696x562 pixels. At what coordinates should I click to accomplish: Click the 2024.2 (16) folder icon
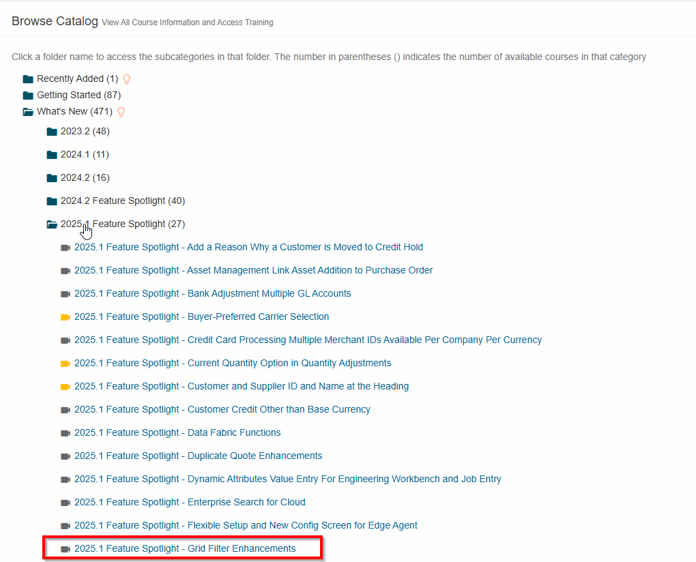[x=52, y=178]
